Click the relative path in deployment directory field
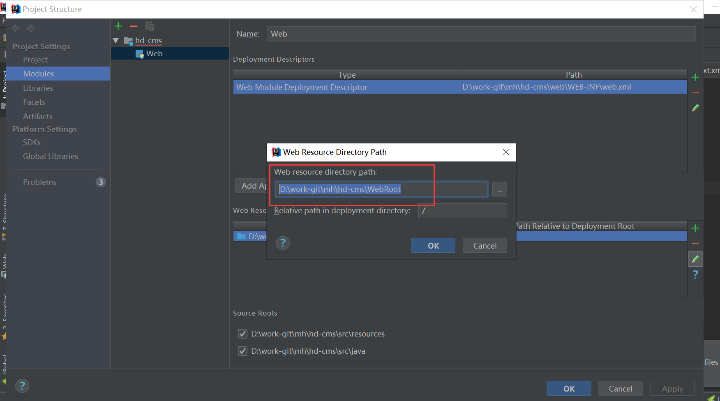This screenshot has height=401, width=720. (x=463, y=211)
